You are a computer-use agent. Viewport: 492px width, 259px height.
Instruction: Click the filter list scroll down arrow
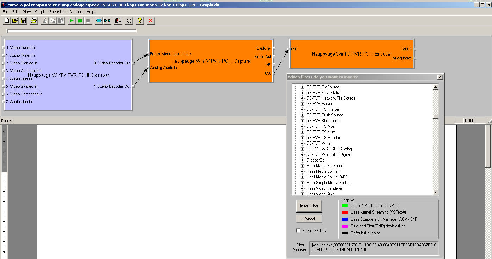click(436, 192)
